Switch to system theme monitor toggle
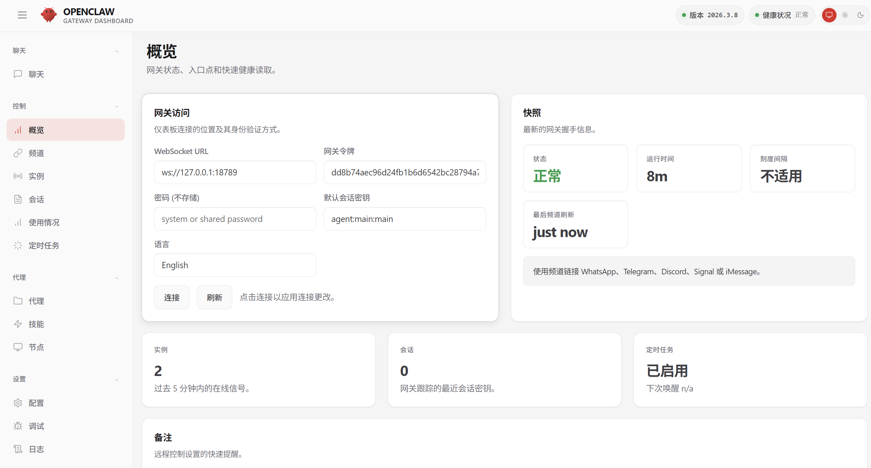This screenshot has width=871, height=468. (829, 15)
